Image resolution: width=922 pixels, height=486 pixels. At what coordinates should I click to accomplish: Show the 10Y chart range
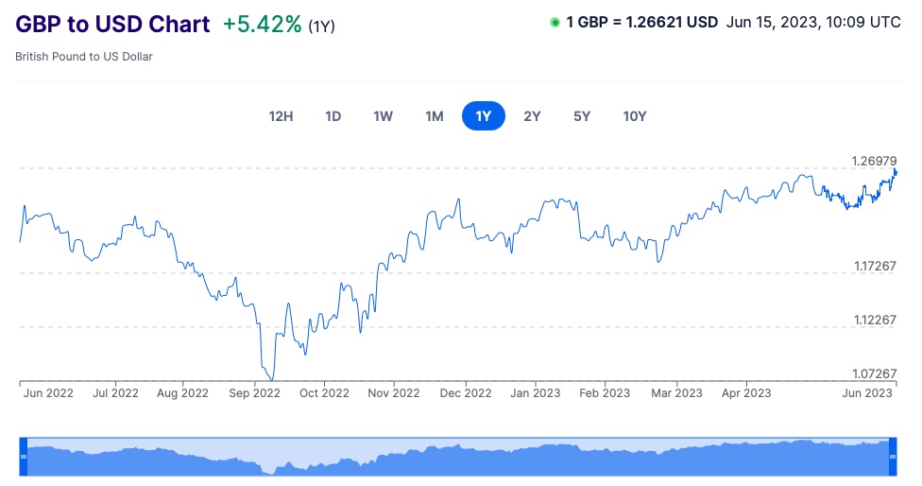pyautogui.click(x=635, y=116)
